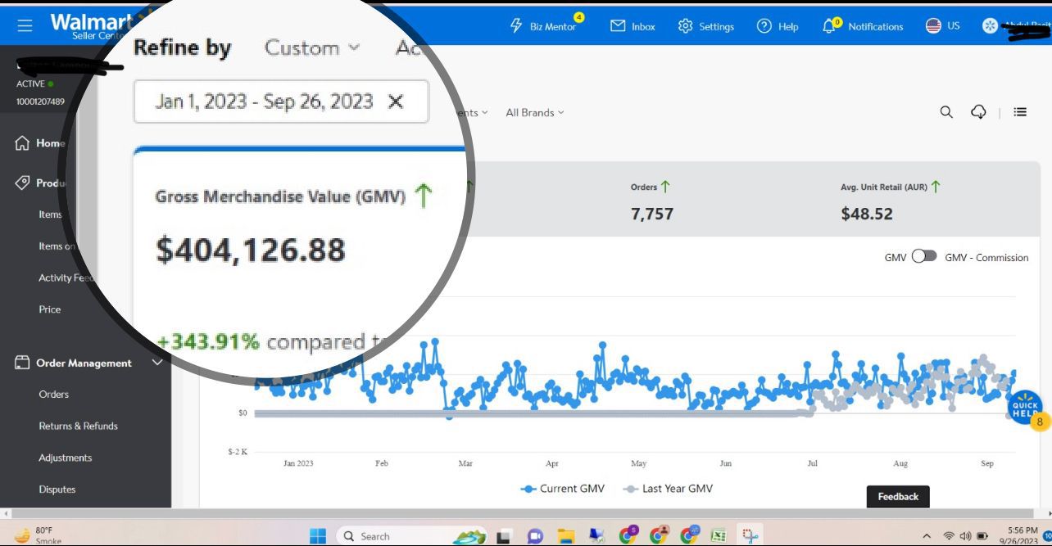The width and height of the screenshot is (1052, 546).
Task: Open Biz Mentor lightning icon
Action: (516, 26)
